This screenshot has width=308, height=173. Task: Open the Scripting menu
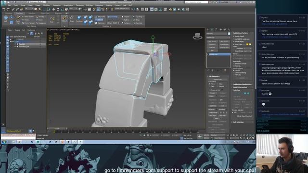[x=109, y=5]
